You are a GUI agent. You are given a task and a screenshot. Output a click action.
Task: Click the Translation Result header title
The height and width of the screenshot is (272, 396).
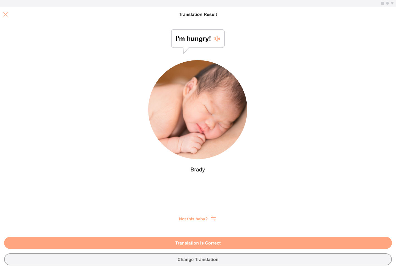coord(198,14)
